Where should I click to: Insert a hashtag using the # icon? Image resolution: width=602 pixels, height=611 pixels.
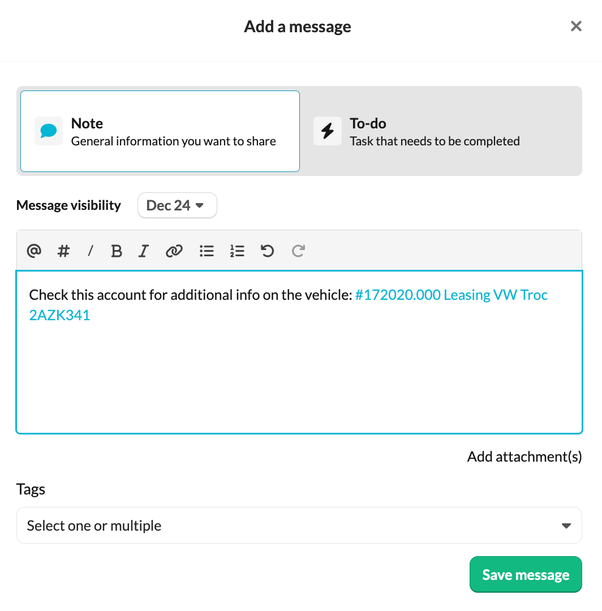tap(63, 251)
